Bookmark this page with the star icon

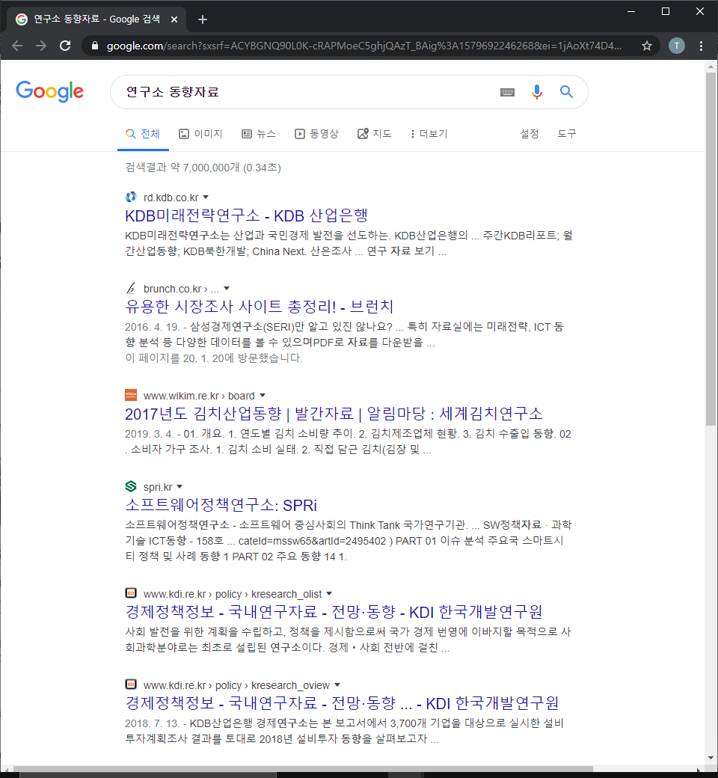click(646, 46)
